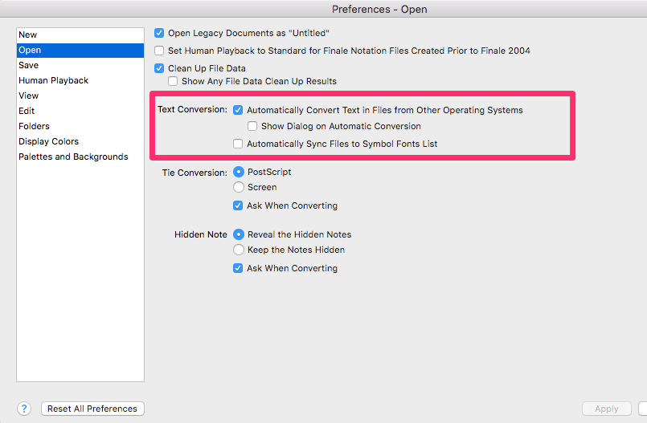Select Human Playback in the sidebar
The width and height of the screenshot is (647, 423).
click(54, 80)
